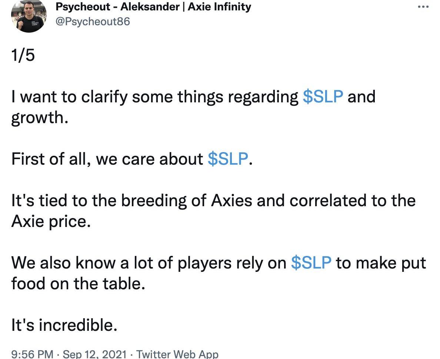Open the Psycheout - Aleksander display name

pyautogui.click(x=117, y=7)
